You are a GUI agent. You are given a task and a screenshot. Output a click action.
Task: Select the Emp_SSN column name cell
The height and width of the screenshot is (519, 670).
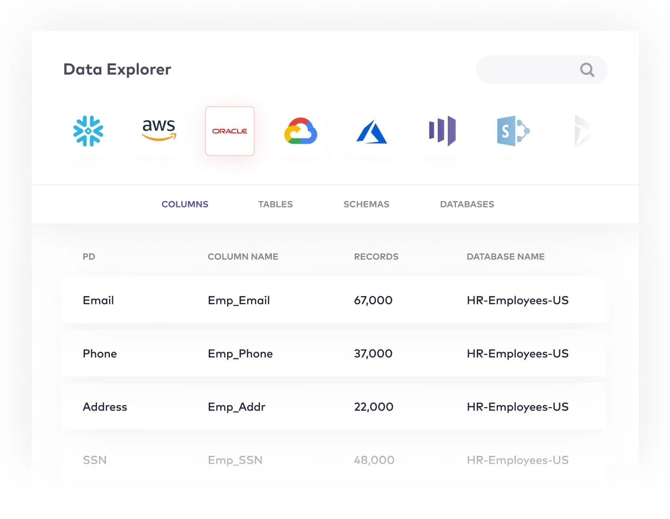coord(235,461)
